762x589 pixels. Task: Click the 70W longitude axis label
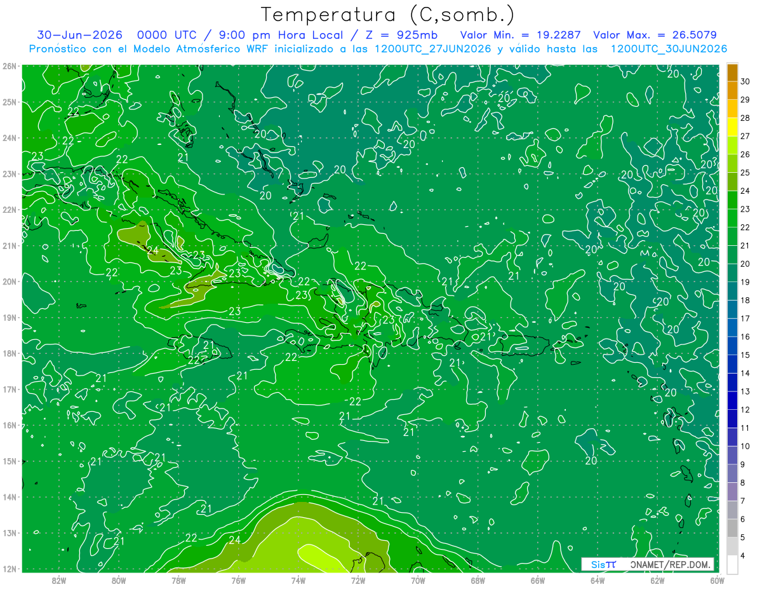tap(418, 580)
